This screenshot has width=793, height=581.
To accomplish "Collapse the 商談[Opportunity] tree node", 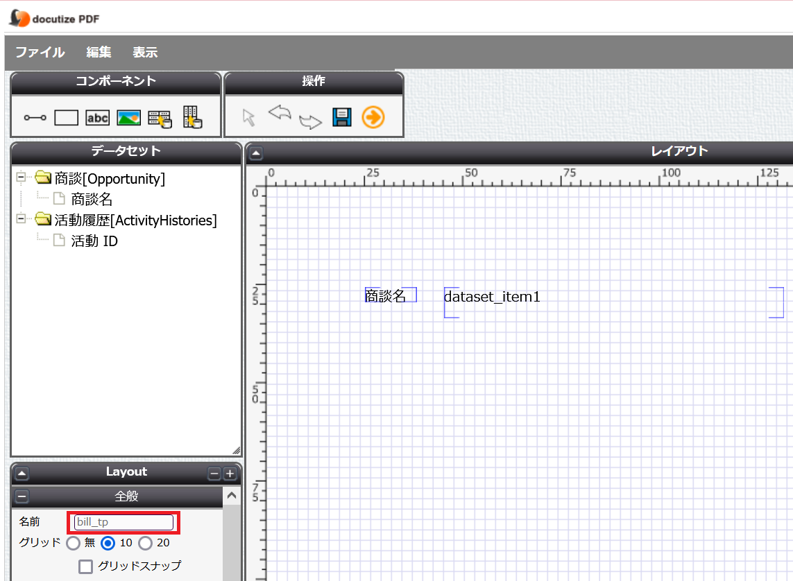I will (22, 177).
